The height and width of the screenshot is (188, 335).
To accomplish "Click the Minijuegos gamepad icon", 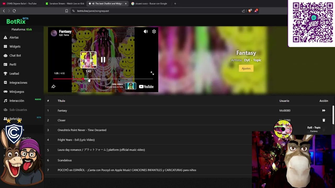I will tap(5, 92).
